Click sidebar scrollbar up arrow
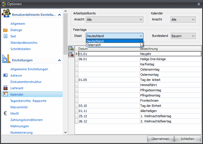The height and width of the screenshot is (144, 203). point(66,11)
